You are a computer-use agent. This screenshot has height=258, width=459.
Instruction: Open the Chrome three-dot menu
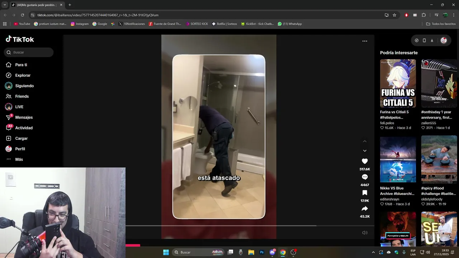coord(454,15)
